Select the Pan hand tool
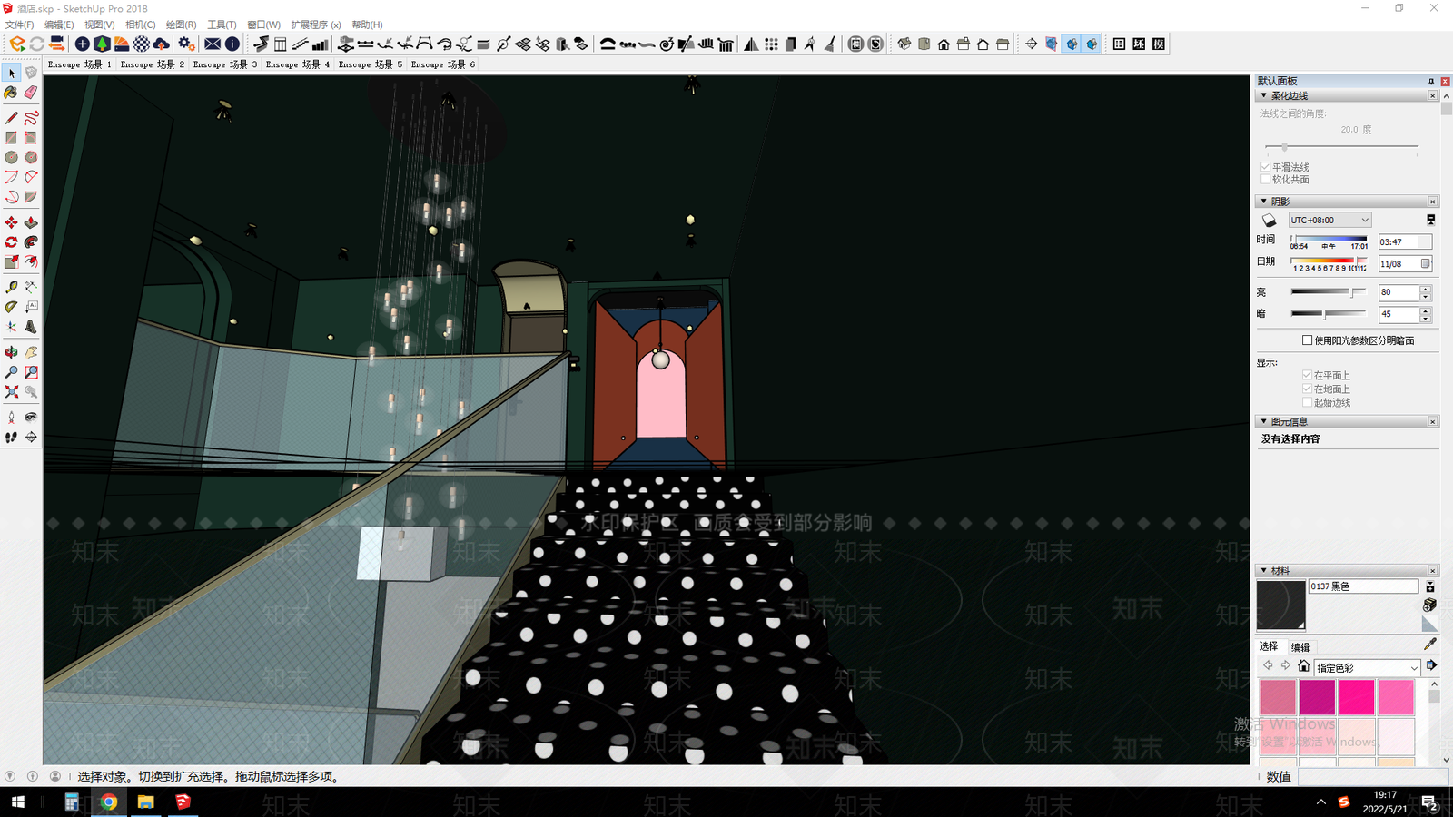1453x817 pixels. 31,352
